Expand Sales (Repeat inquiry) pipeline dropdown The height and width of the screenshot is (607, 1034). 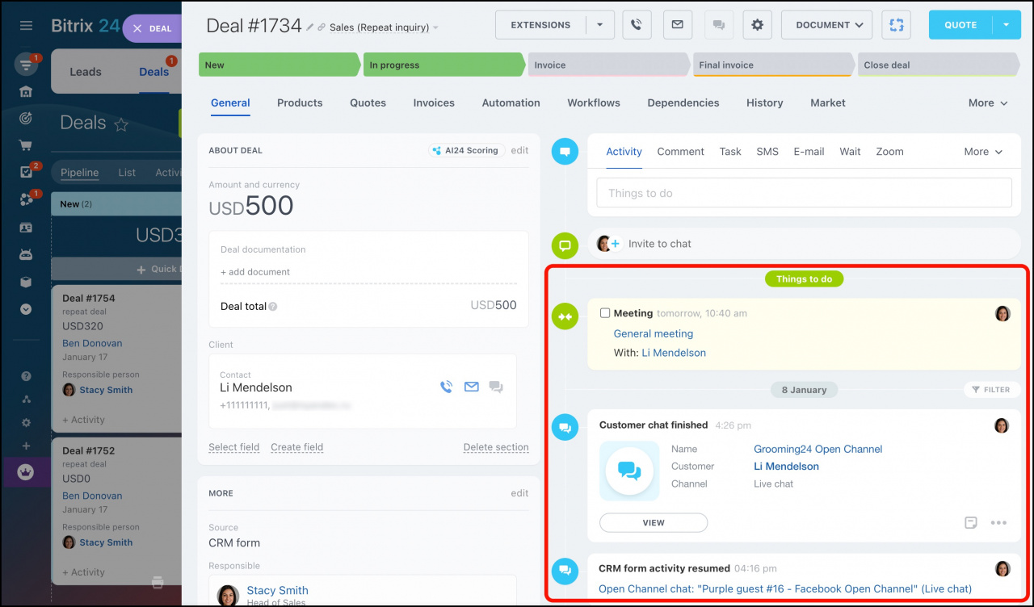click(436, 27)
